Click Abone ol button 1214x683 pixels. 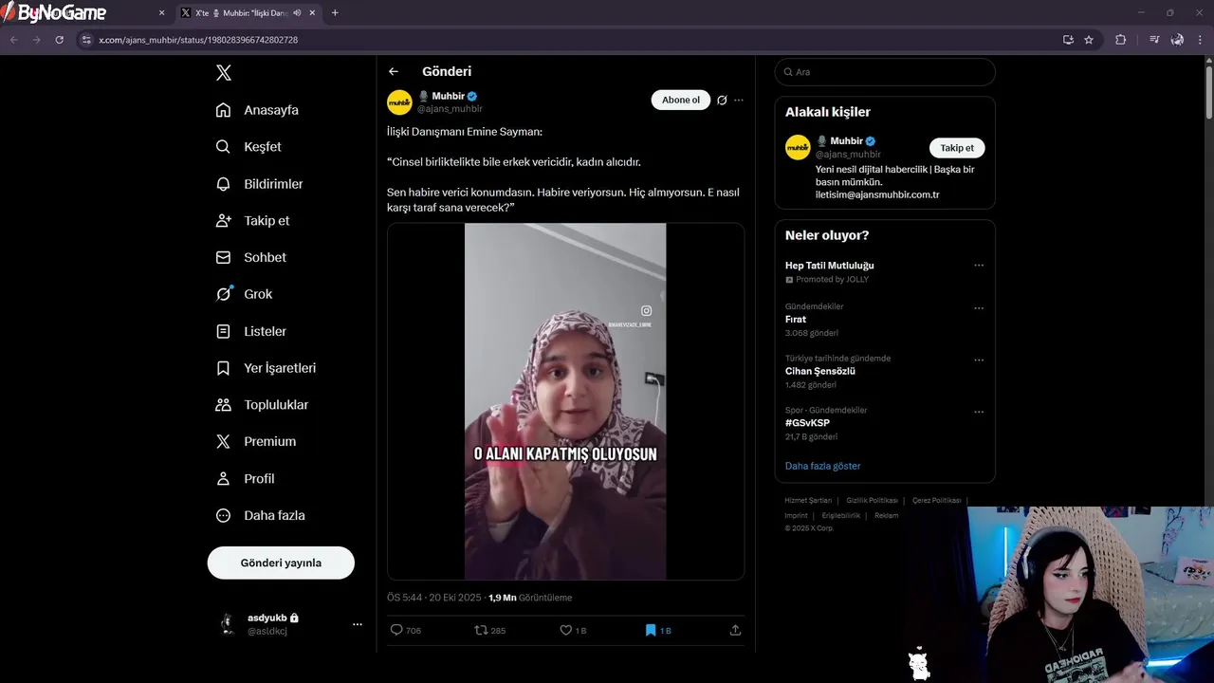tap(681, 100)
